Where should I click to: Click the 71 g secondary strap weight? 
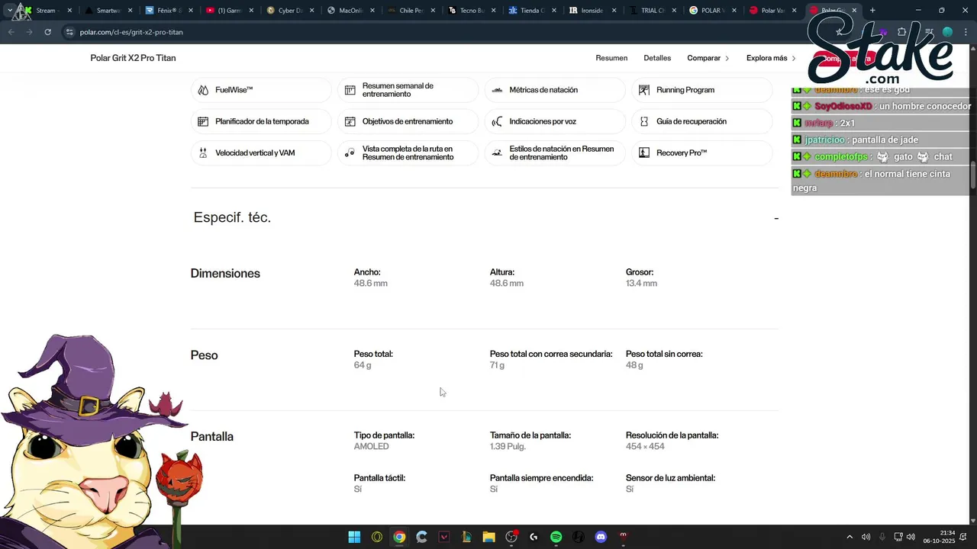497,365
